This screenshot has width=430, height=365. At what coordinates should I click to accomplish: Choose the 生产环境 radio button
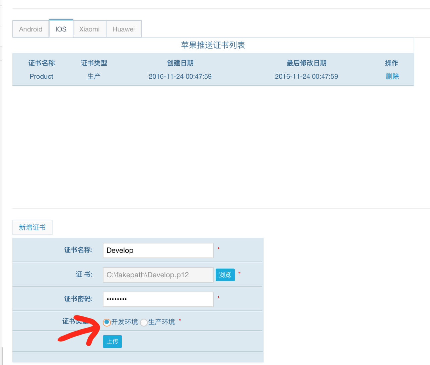point(144,322)
